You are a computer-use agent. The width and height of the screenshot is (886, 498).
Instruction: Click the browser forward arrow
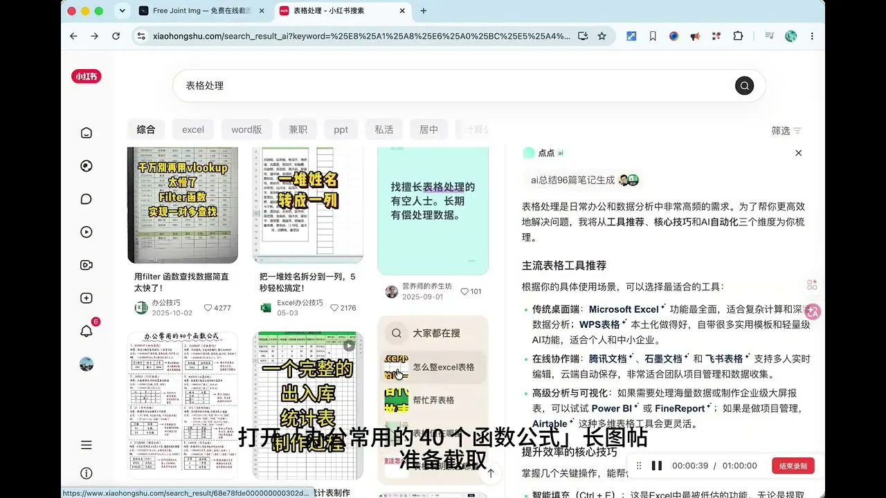click(95, 36)
